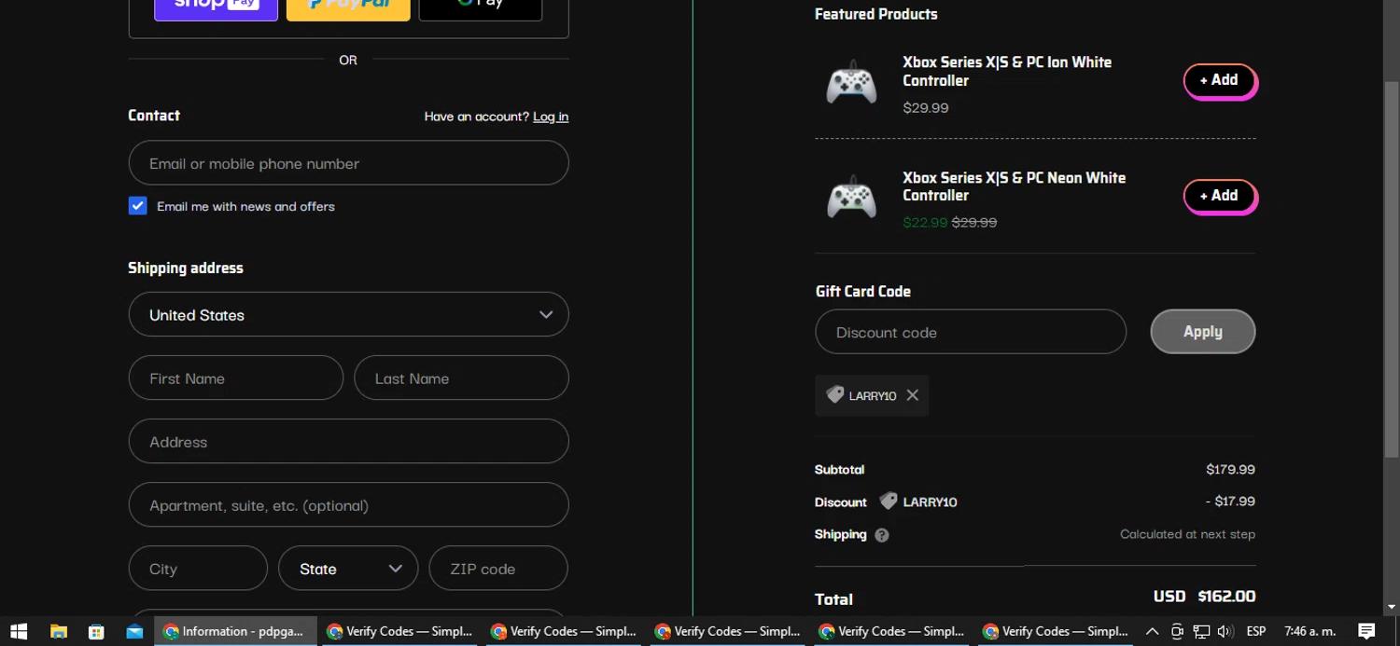
Task: Focus the Last Name field
Action: 461,378
